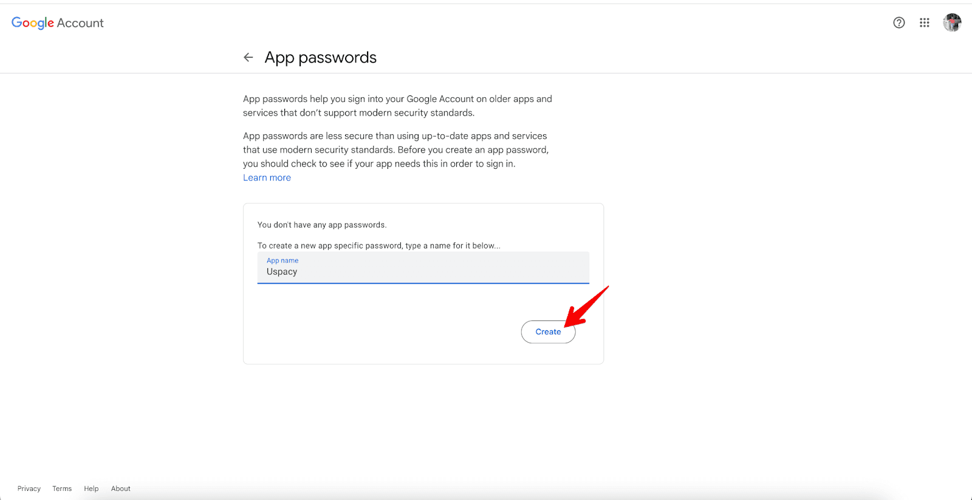Click the paragraph about older apps and services

[397, 106]
